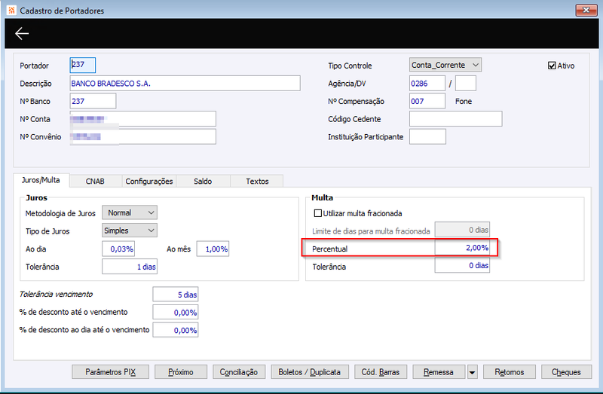Click the Limite de dias multa fracionada field
Screen dimensions: 603x394
coord(462,230)
